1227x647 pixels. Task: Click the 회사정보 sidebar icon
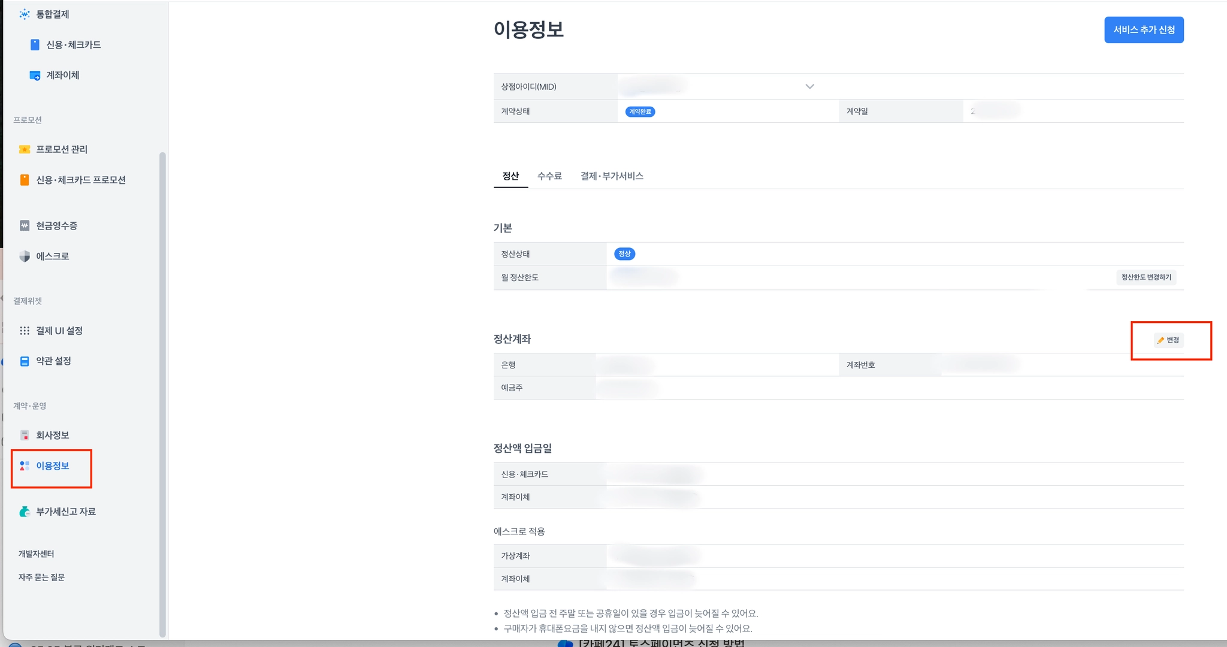pos(25,435)
